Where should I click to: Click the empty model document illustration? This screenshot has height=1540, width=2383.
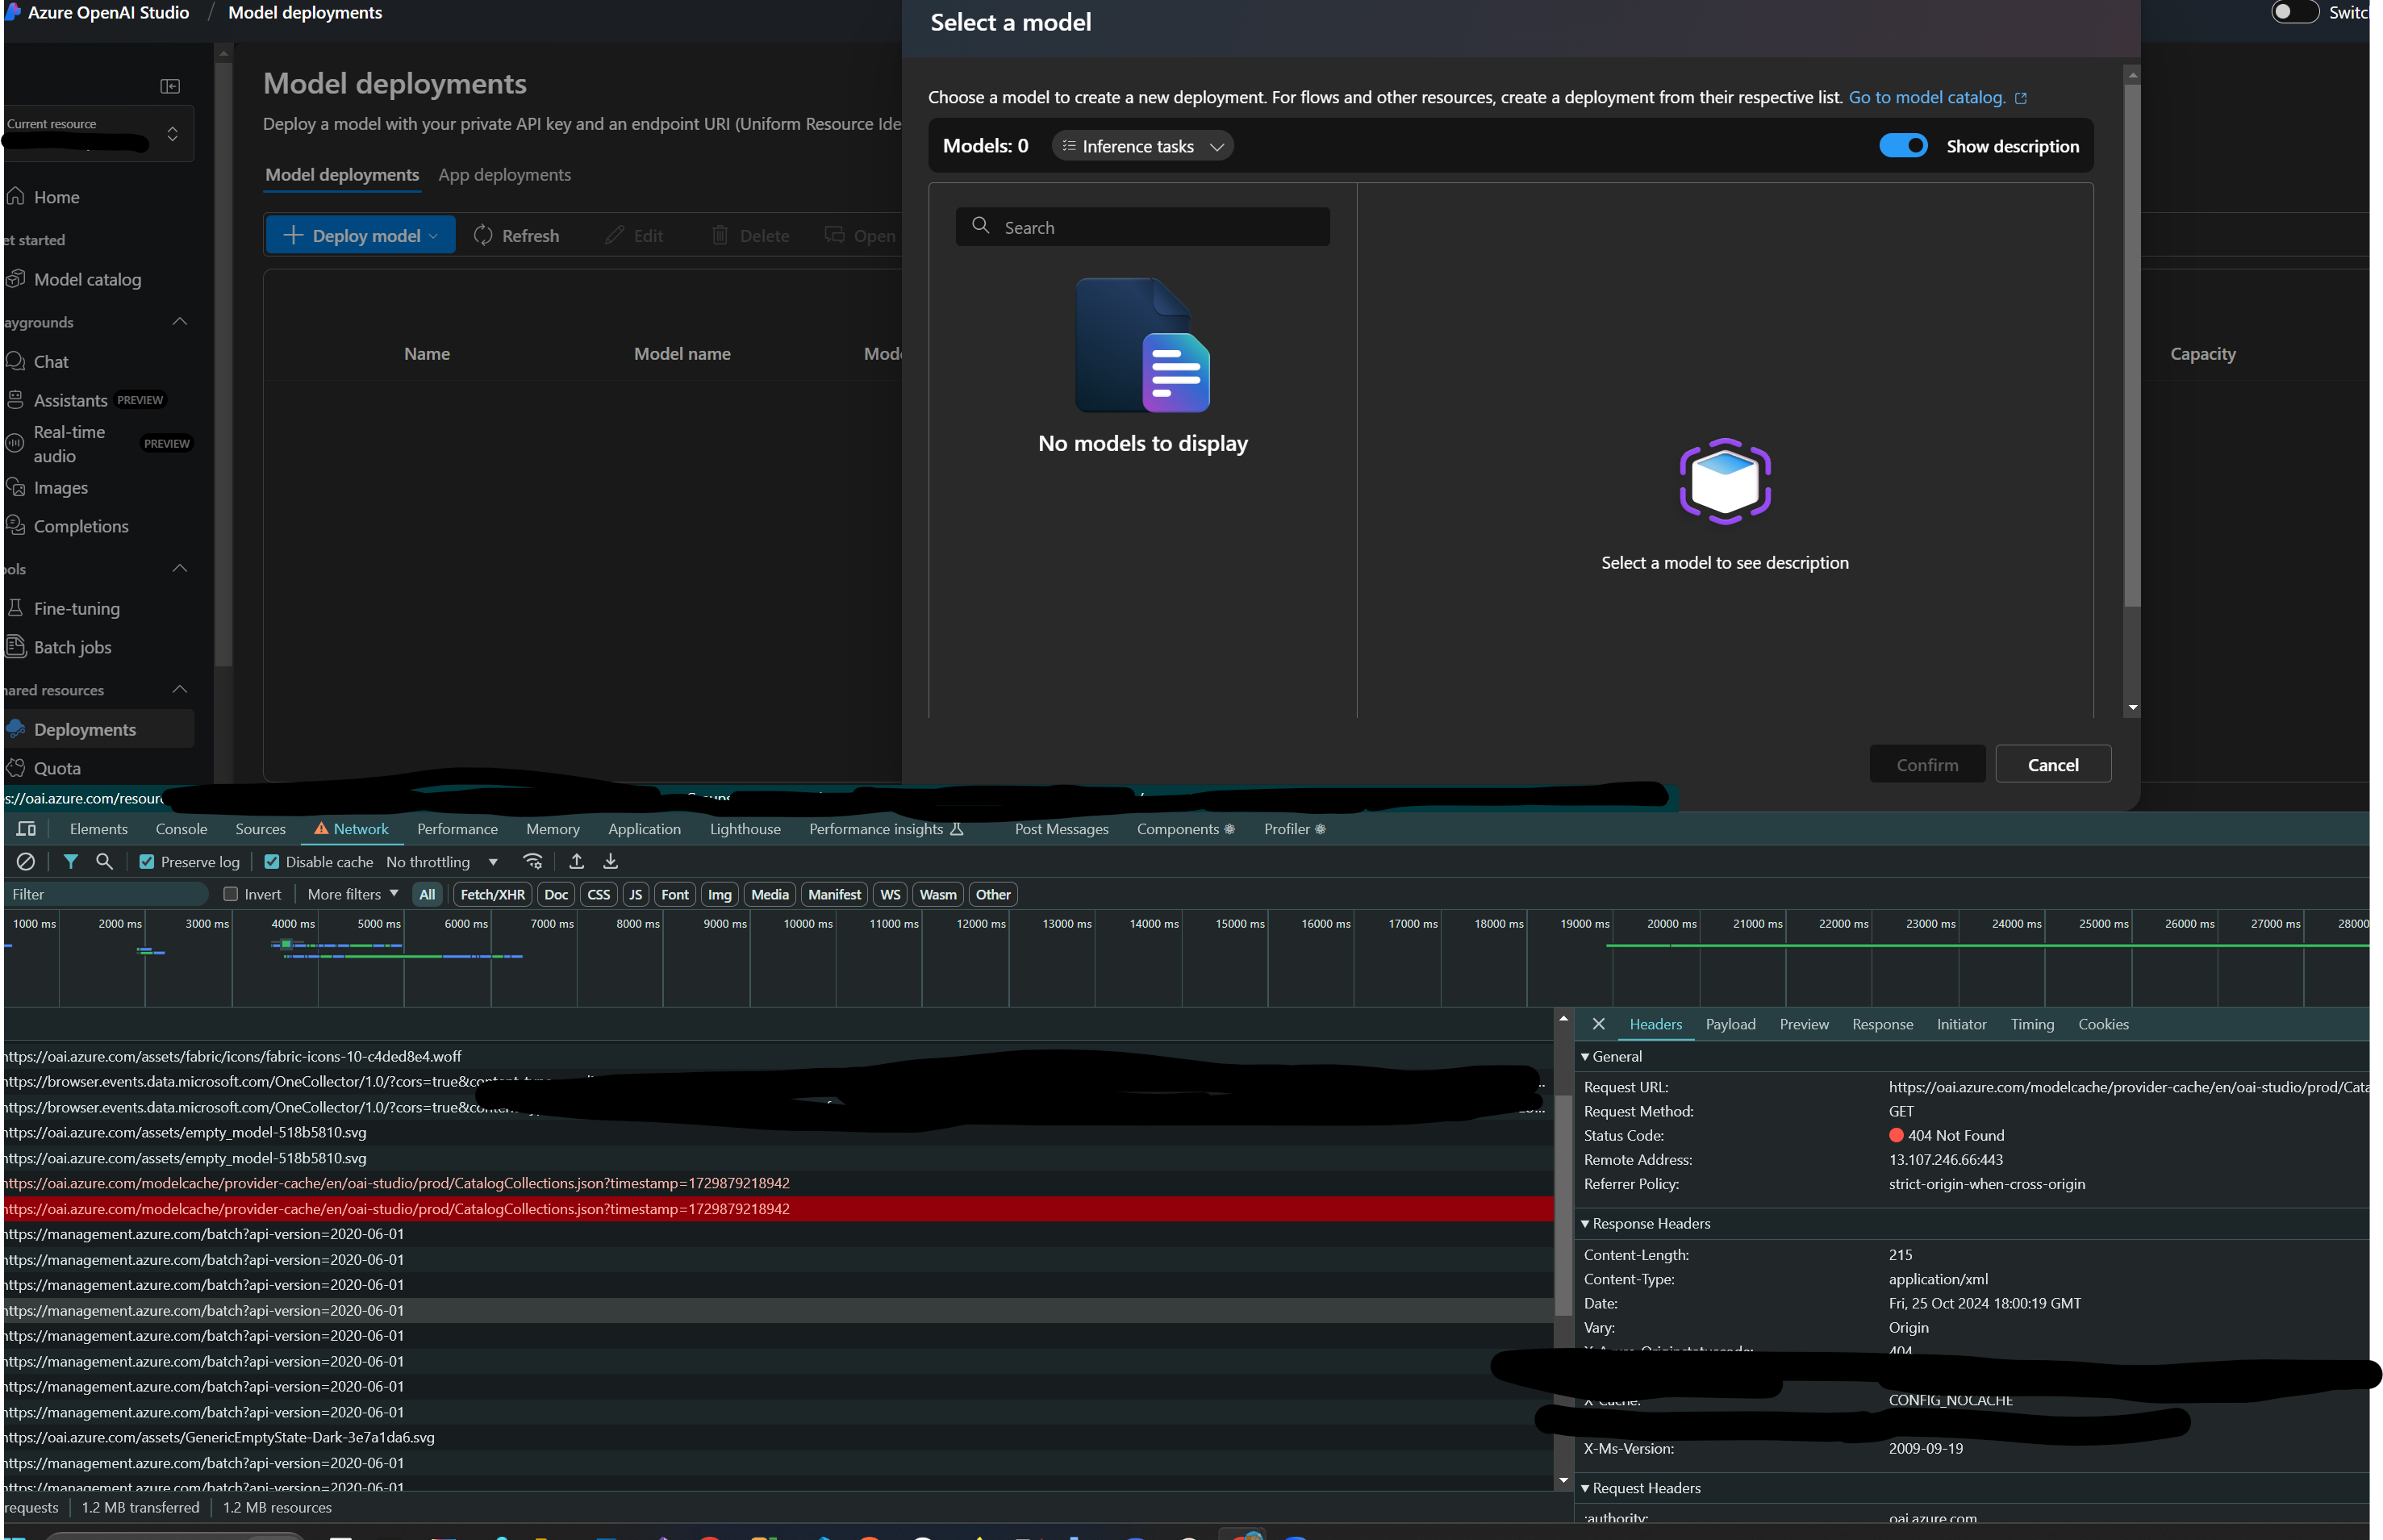(x=1143, y=345)
